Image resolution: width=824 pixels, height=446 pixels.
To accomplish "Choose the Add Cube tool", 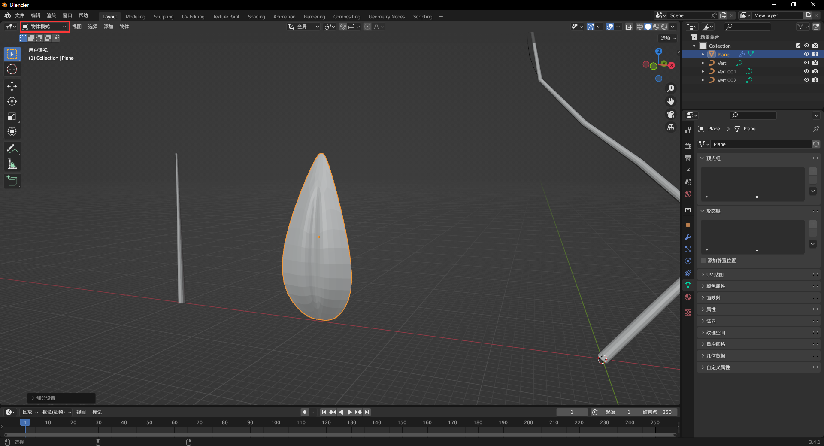I will click(x=12, y=181).
